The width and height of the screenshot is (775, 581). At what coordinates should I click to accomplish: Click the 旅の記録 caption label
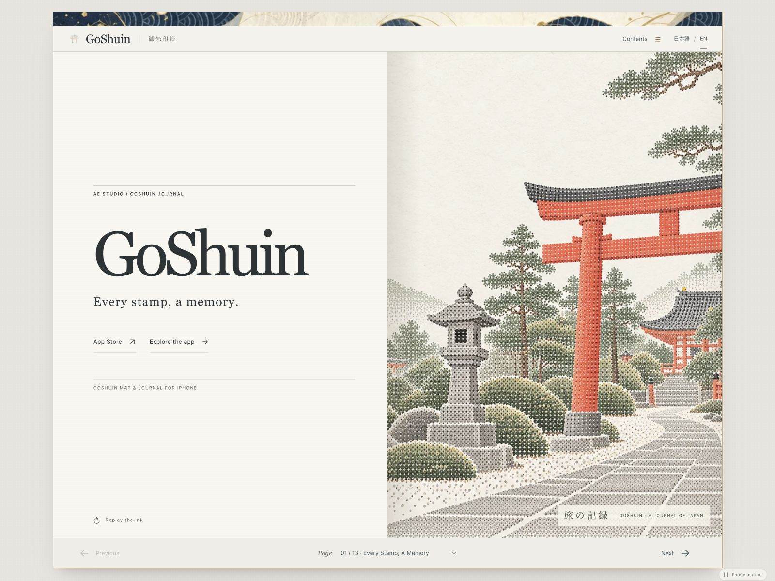(586, 515)
